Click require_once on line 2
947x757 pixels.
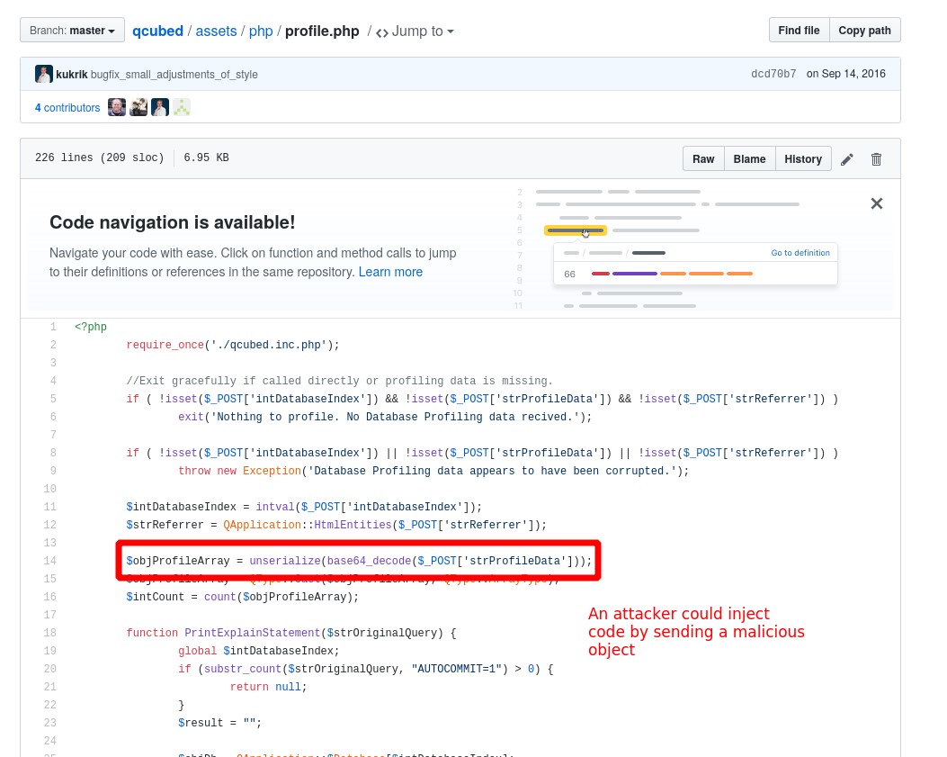165,346
